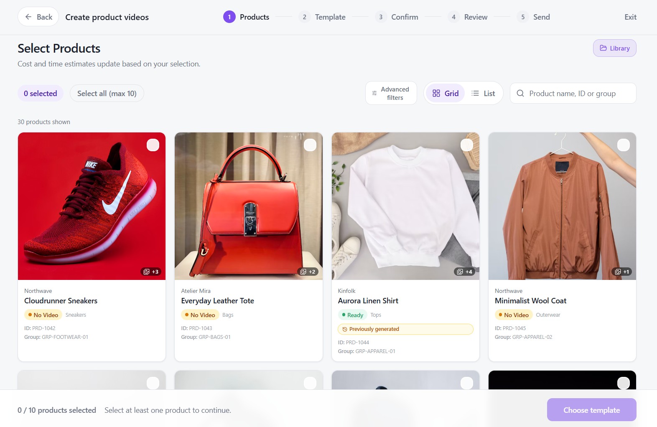The height and width of the screenshot is (427, 657).
Task: Click the ID PRD-1043 text
Action: click(x=196, y=328)
